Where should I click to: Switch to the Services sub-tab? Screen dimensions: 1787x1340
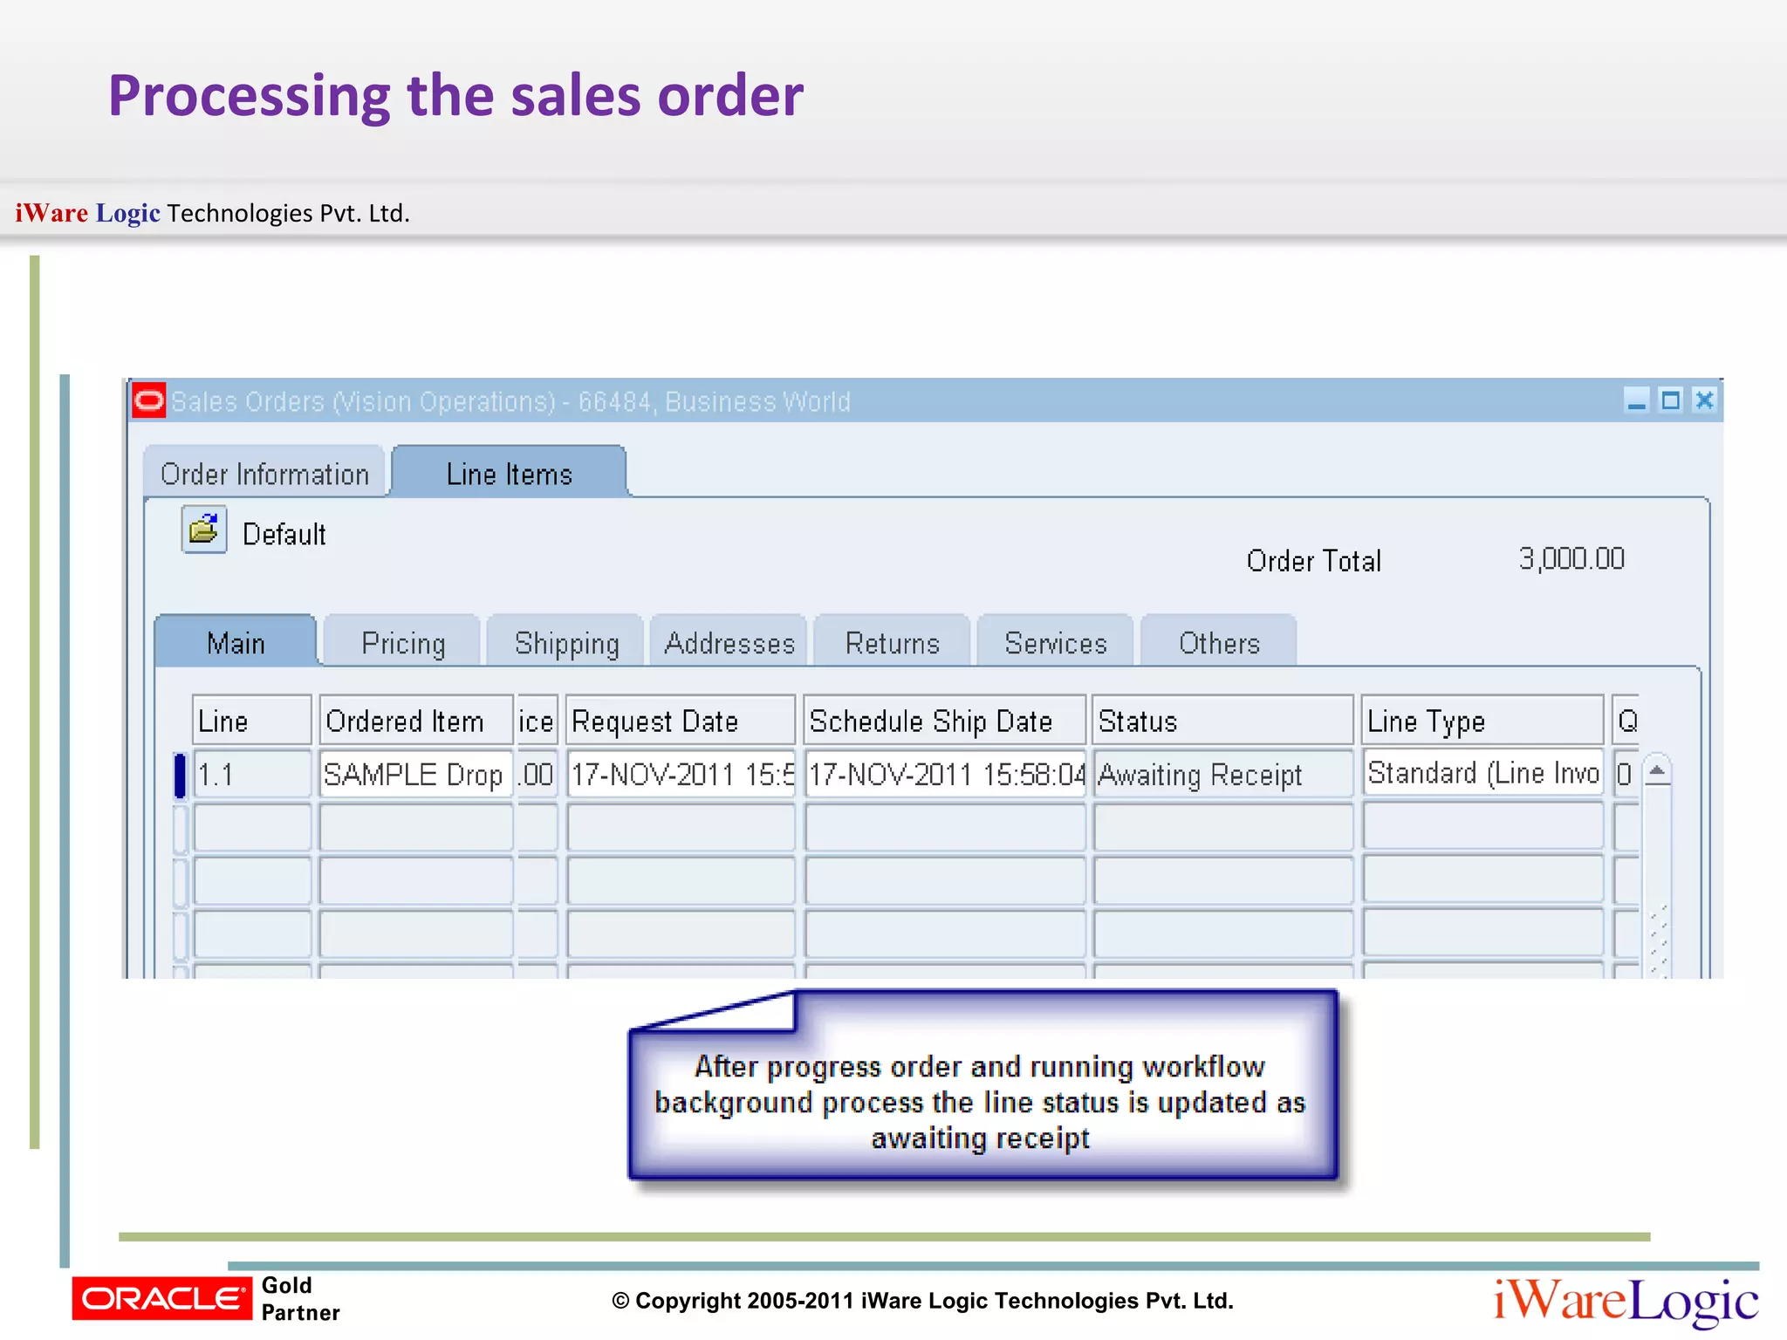coord(1056,642)
